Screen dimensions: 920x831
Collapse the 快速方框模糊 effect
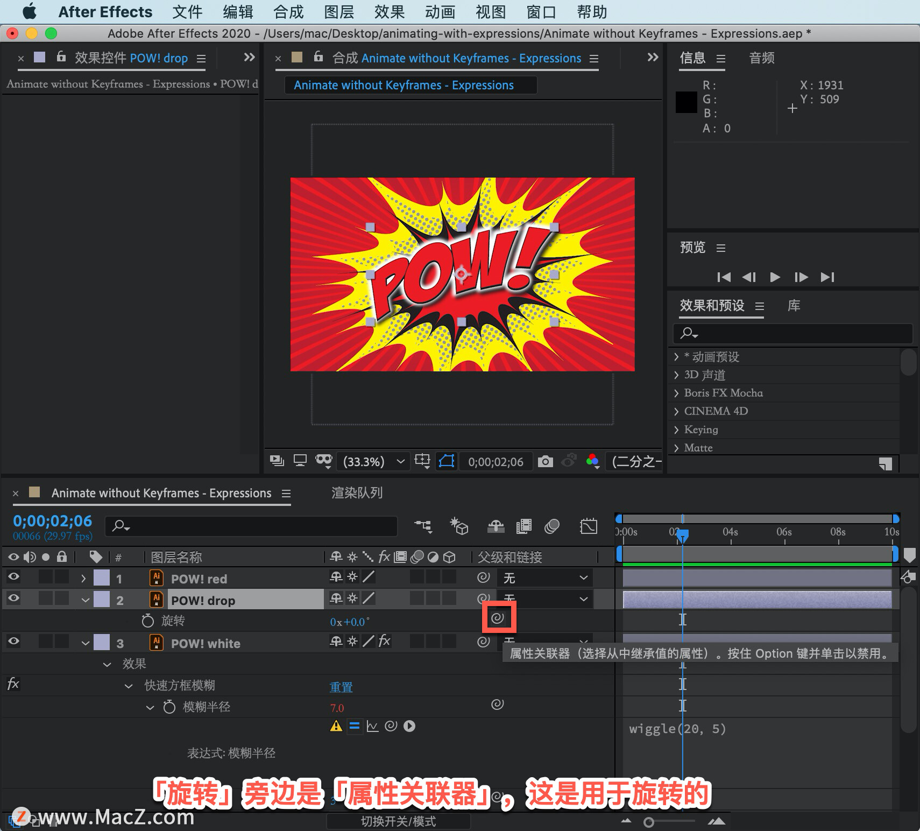click(129, 686)
